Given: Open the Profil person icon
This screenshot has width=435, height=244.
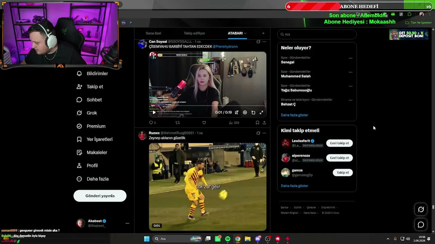Looking at the screenshot, I should [79, 166].
